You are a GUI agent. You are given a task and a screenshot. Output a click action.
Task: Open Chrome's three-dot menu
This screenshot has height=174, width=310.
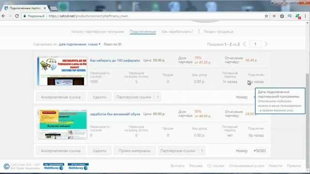(x=305, y=16)
